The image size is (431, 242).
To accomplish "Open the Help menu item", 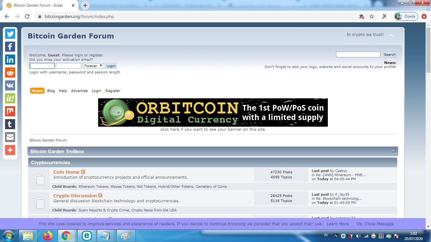I will pos(63,91).
